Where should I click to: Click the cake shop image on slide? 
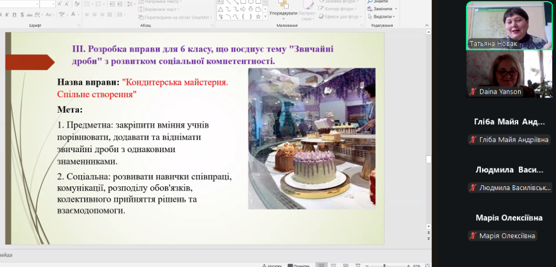(312, 138)
